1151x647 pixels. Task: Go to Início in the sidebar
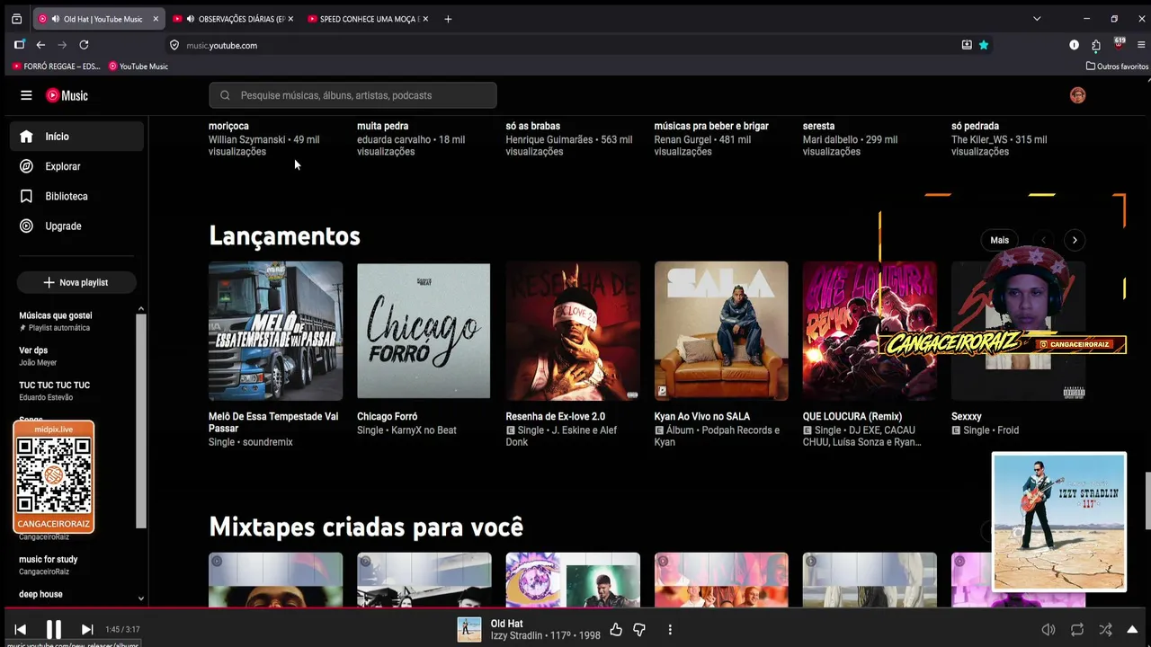76,137
